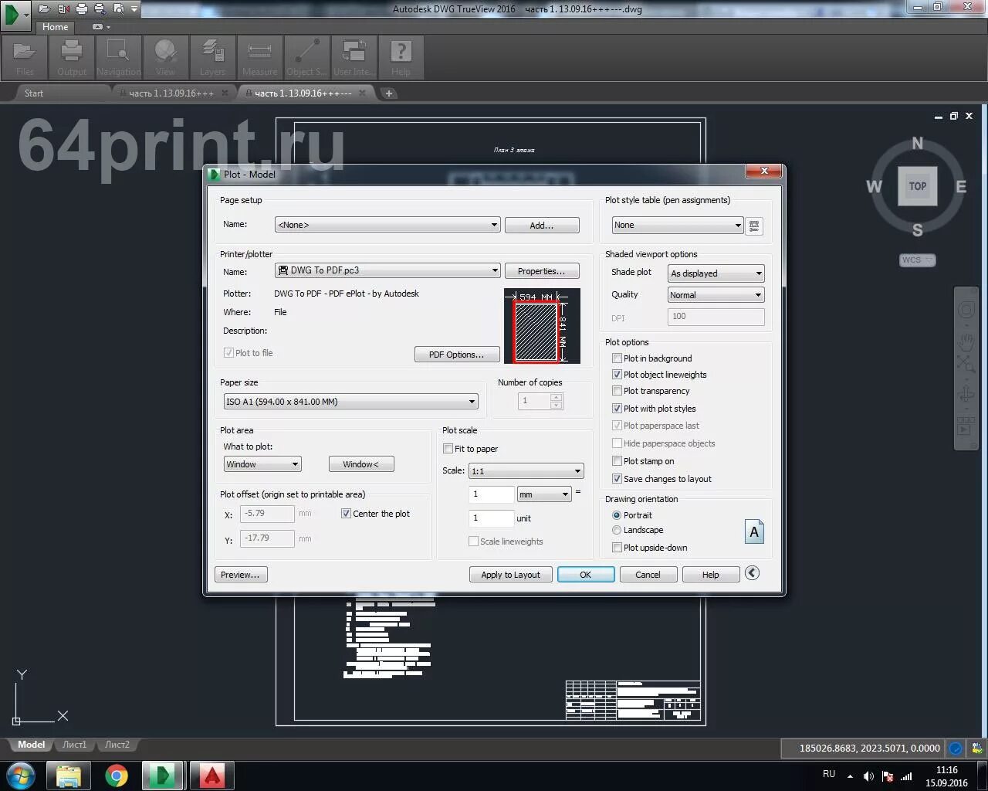Click the blue status bar icon
988x791 pixels.
[x=956, y=748]
